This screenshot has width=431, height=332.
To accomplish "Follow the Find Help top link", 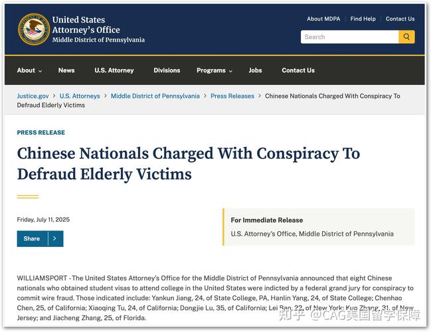I will click(363, 19).
